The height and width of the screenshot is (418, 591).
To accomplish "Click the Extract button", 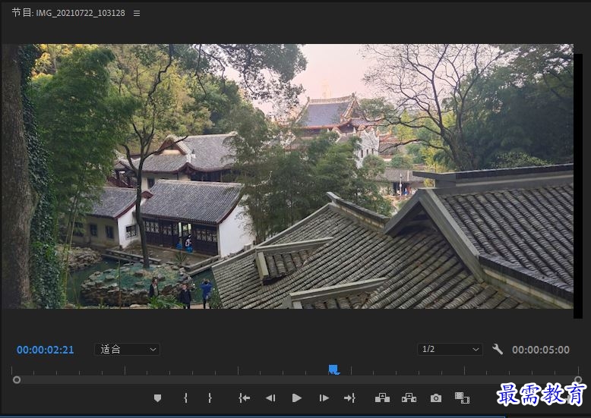I will tap(409, 398).
